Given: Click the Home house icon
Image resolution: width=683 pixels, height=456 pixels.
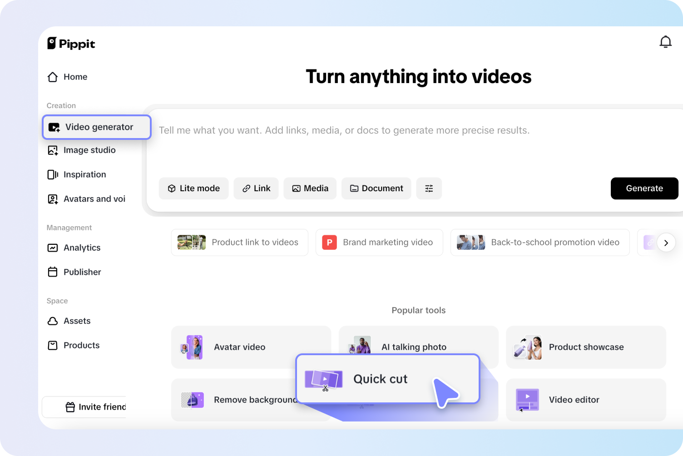Looking at the screenshot, I should 53,77.
